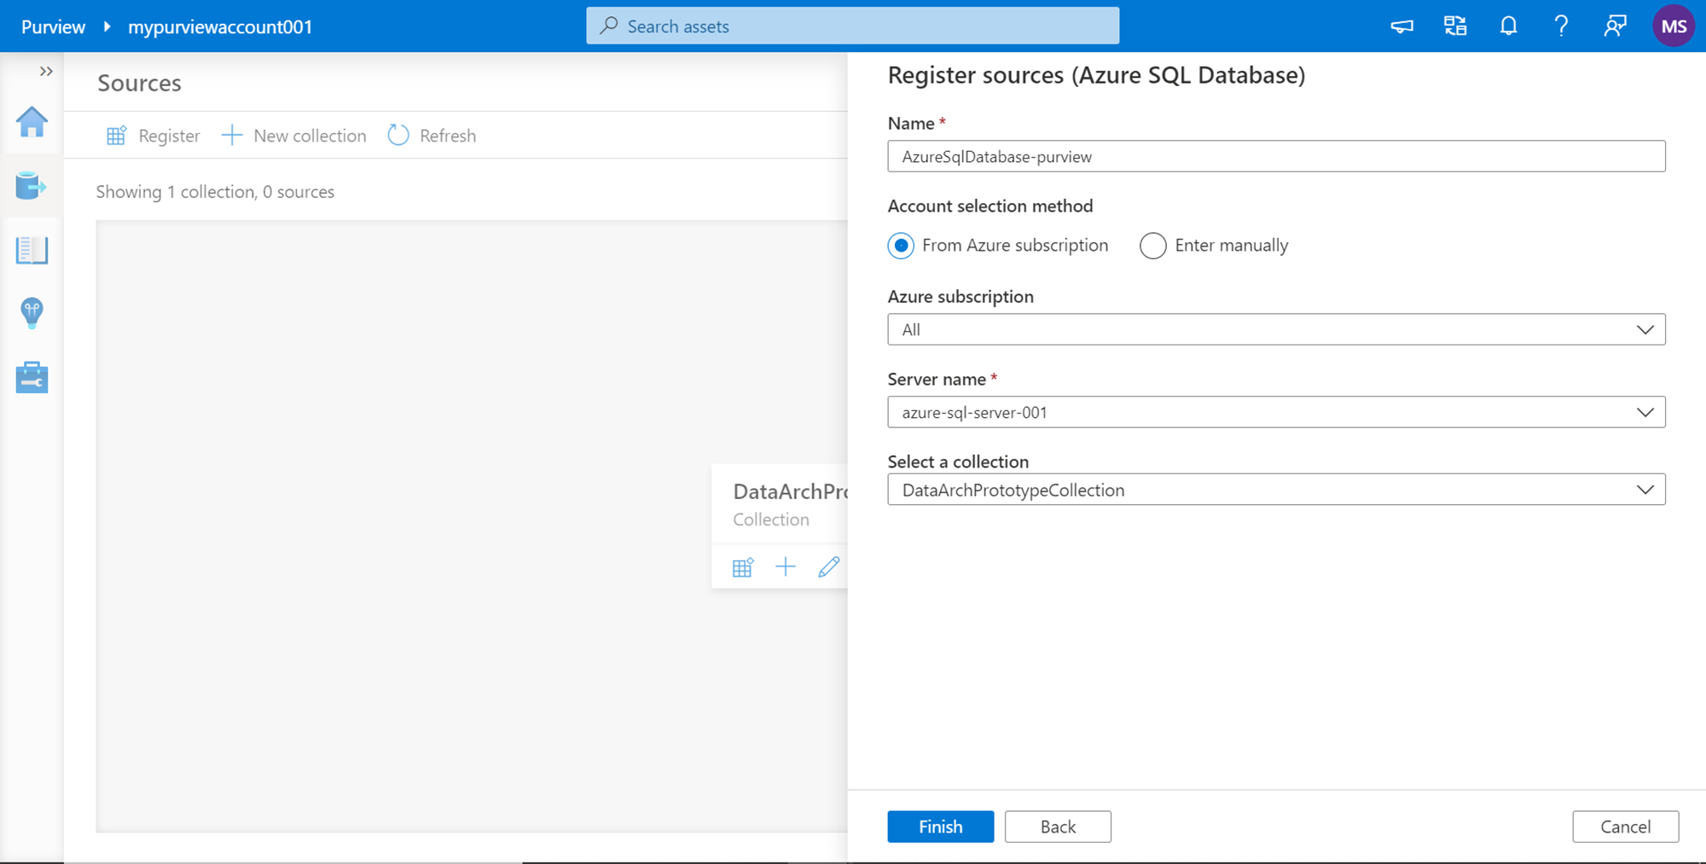Open the Purview Home page icon

(32, 124)
